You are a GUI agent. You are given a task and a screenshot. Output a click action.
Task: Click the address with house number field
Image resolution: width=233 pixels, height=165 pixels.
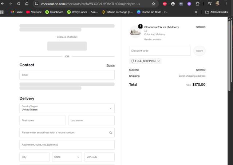coord(67,133)
